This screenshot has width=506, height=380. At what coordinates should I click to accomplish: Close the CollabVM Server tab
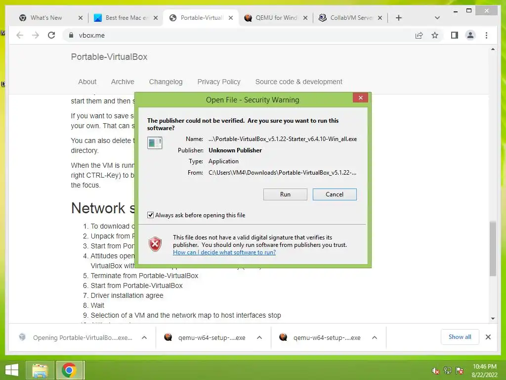tap(380, 18)
